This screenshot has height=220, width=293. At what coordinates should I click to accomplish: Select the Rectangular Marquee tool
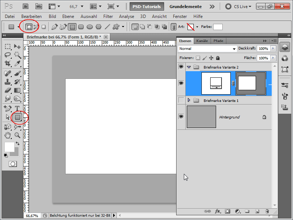pyautogui.click(x=7, y=47)
